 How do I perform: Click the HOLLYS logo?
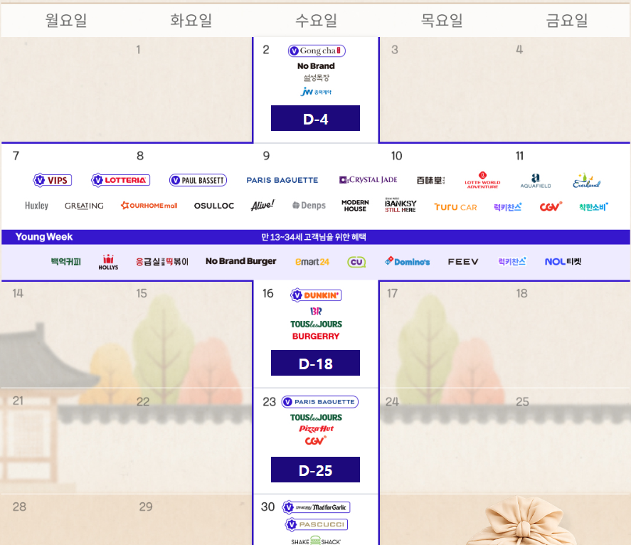tap(108, 262)
